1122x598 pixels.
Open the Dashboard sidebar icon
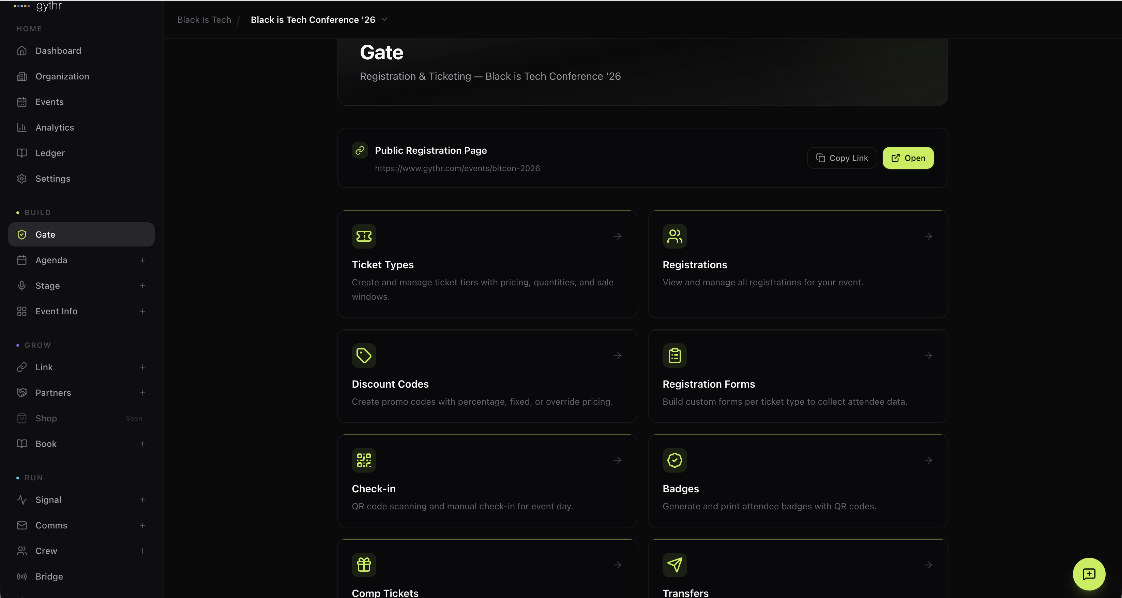coord(22,50)
